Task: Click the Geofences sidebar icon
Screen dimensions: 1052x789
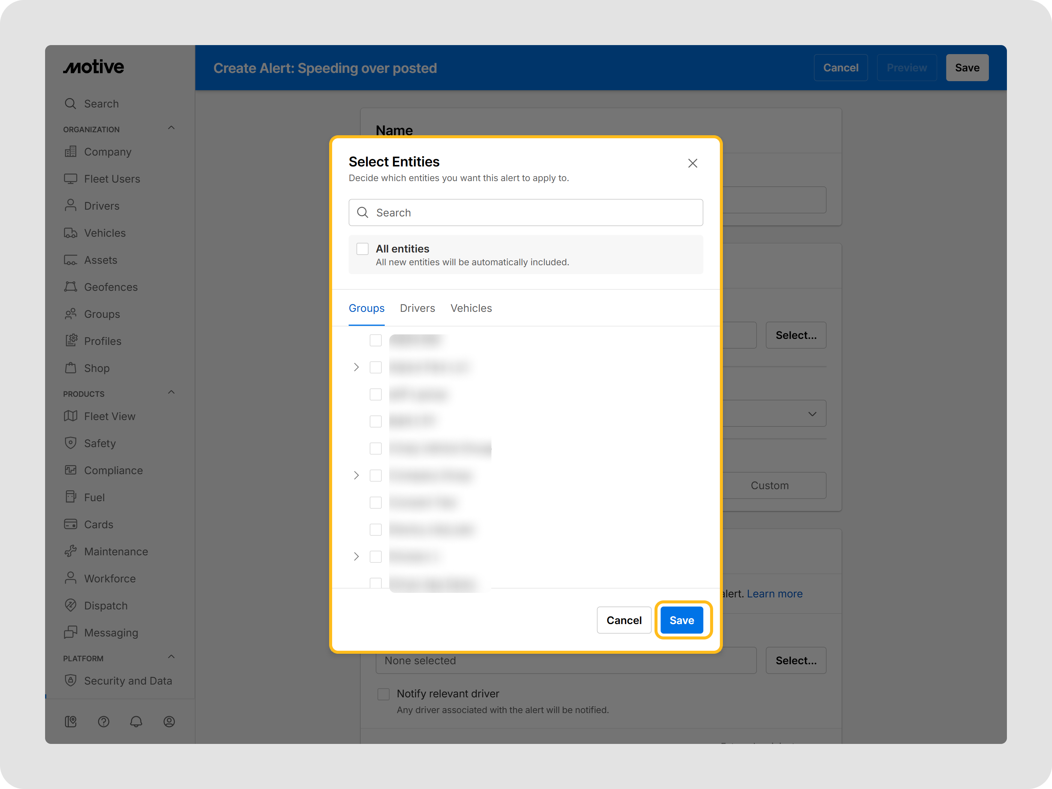Action: coord(70,287)
